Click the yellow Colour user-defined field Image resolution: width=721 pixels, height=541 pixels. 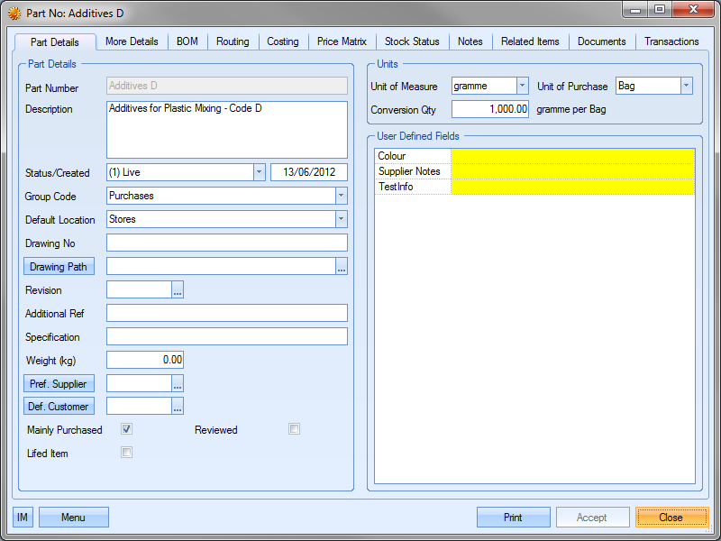click(572, 156)
